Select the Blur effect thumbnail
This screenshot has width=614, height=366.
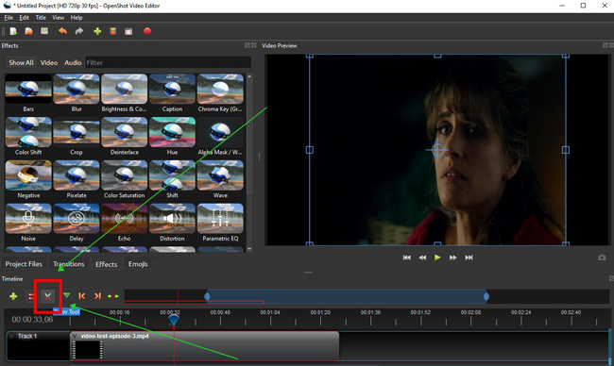77,90
